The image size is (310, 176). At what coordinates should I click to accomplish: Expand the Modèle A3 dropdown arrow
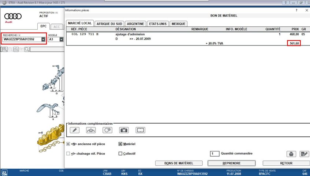61,39
